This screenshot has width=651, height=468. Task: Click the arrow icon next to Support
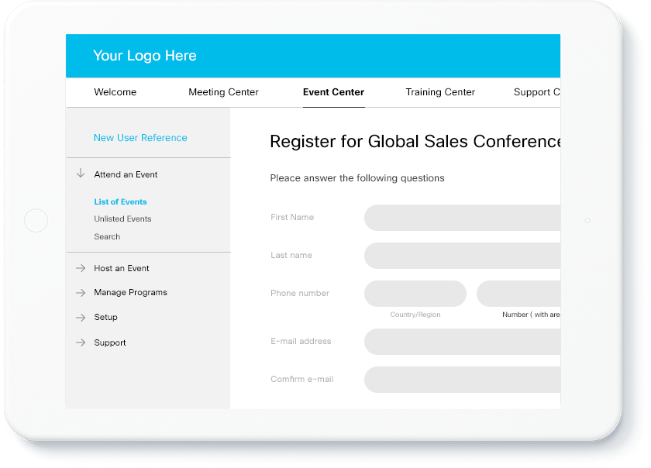tap(80, 342)
